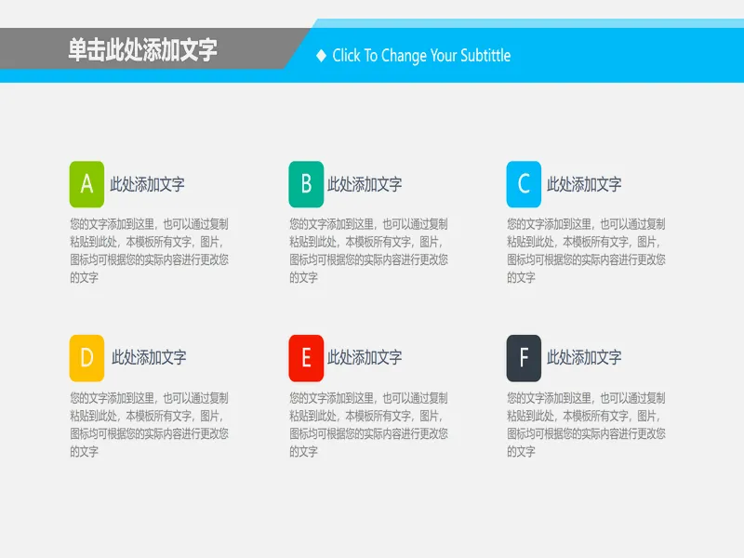Select the heading 此处添加文字 beside icon B

tap(365, 184)
